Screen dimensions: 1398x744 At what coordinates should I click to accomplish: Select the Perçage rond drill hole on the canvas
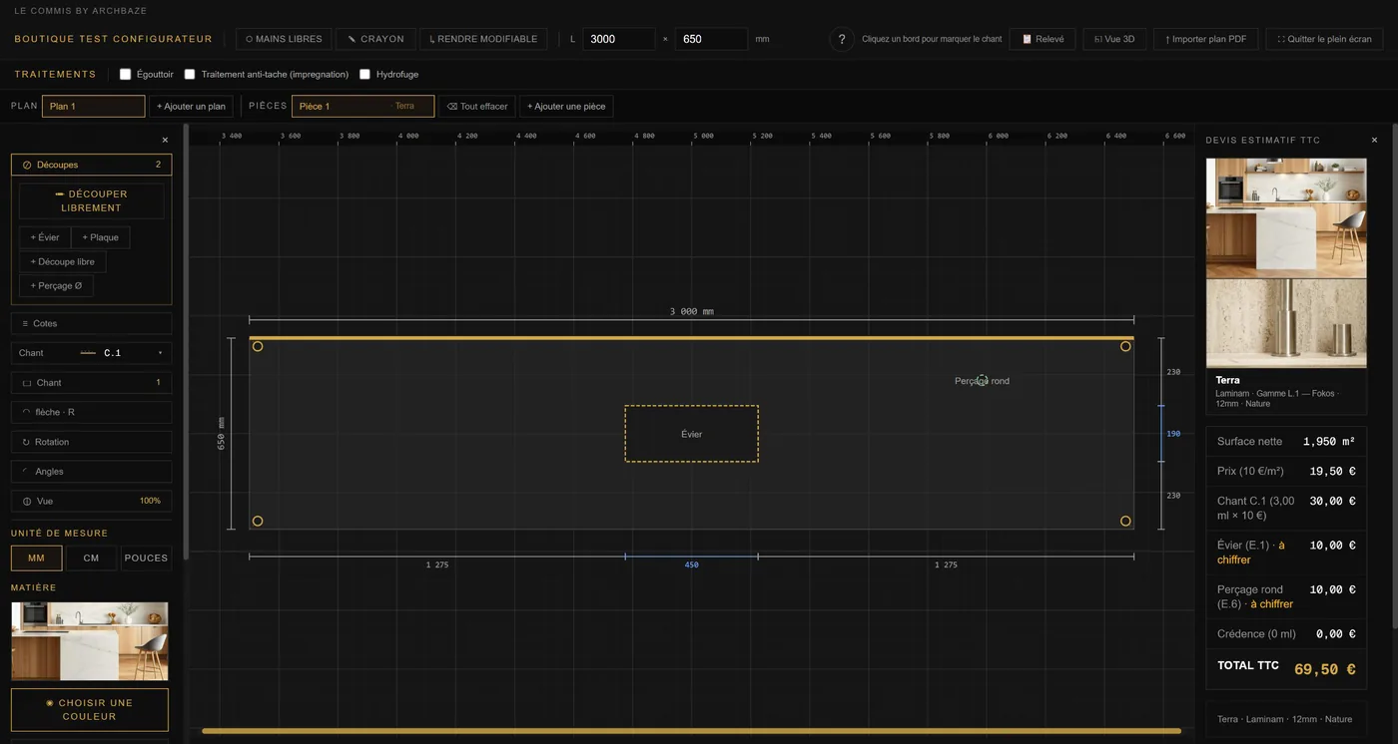[x=982, y=380]
